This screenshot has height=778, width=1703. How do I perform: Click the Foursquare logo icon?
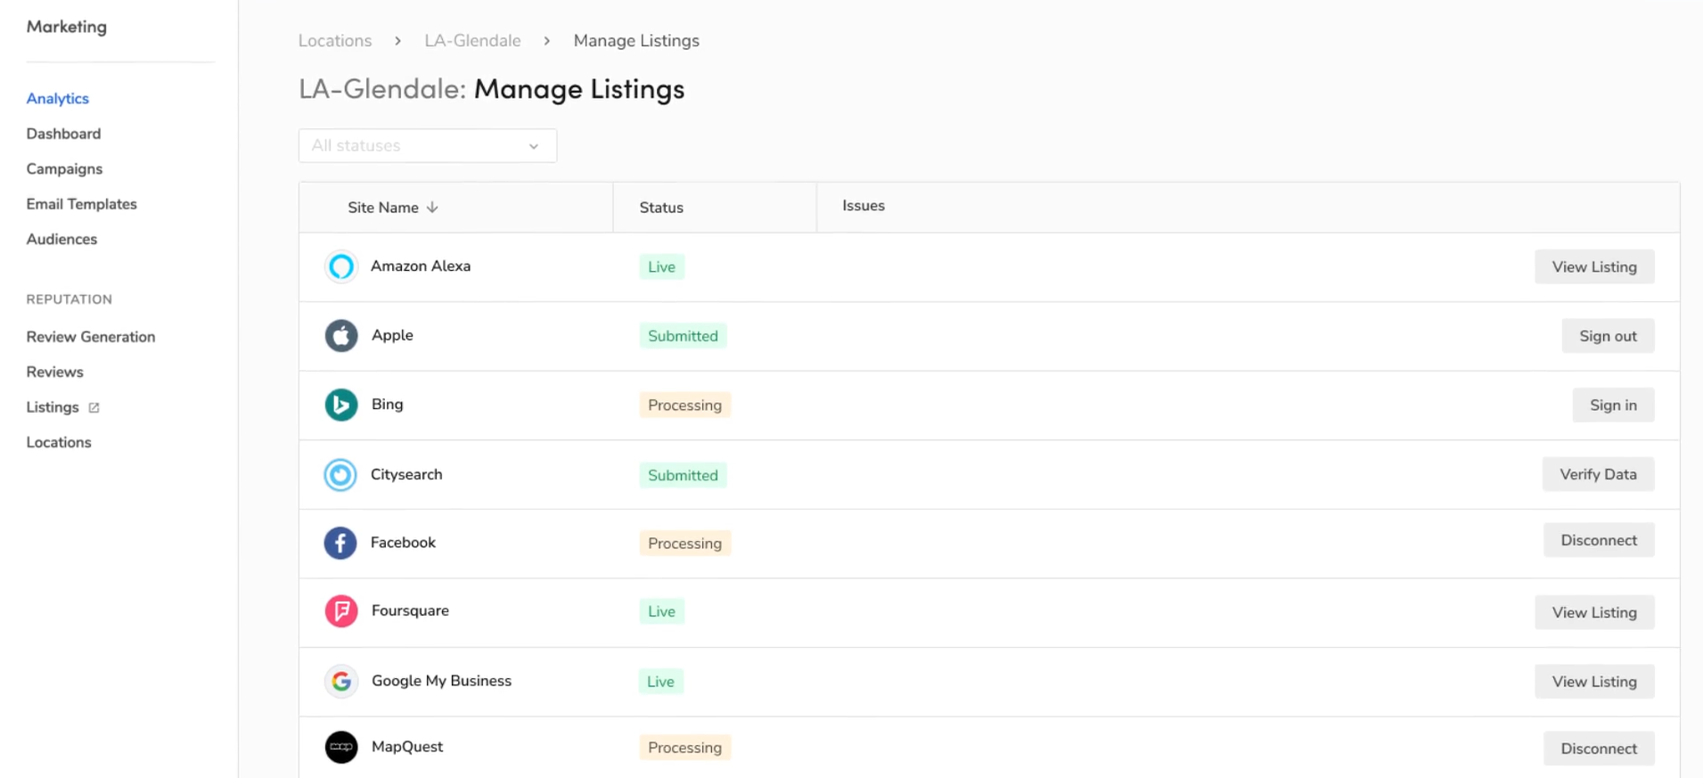[x=340, y=611]
